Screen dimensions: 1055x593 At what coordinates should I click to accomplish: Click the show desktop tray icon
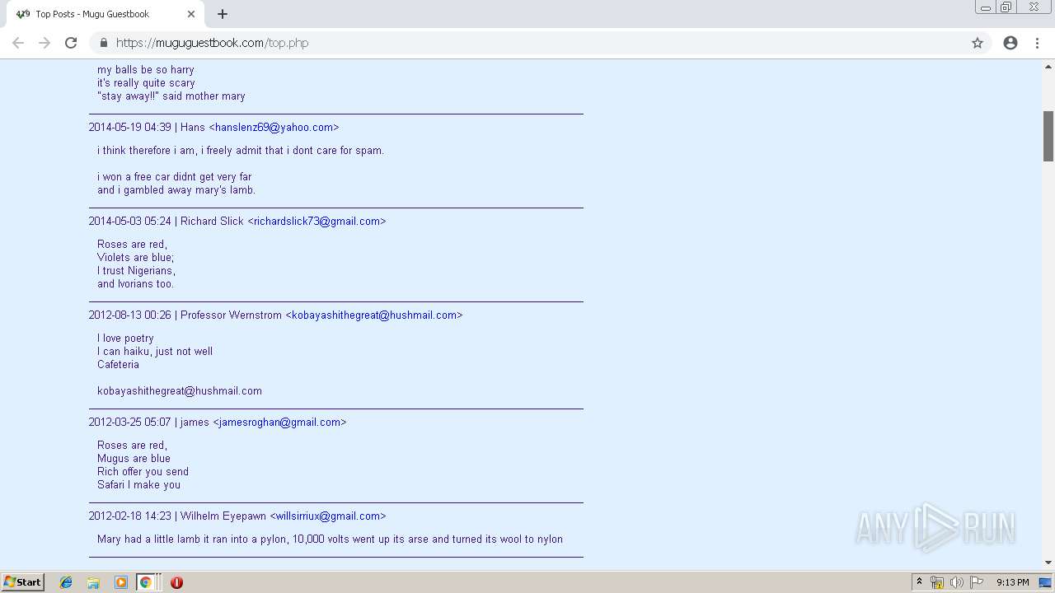pyautogui.click(x=1045, y=582)
